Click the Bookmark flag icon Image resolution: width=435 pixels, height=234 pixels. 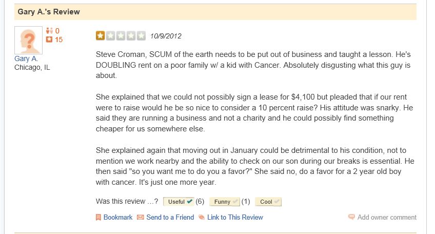click(x=98, y=218)
